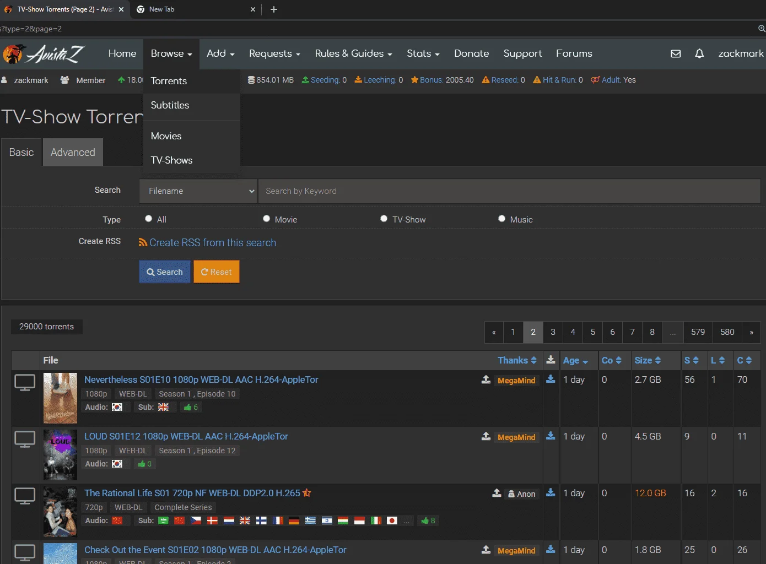Open the notifications bell icon
This screenshot has width=766, height=564.
pyautogui.click(x=699, y=53)
